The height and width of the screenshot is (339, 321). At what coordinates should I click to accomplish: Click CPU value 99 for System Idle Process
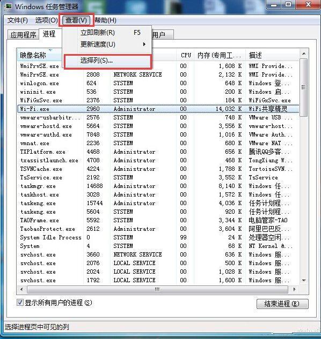click(183, 237)
